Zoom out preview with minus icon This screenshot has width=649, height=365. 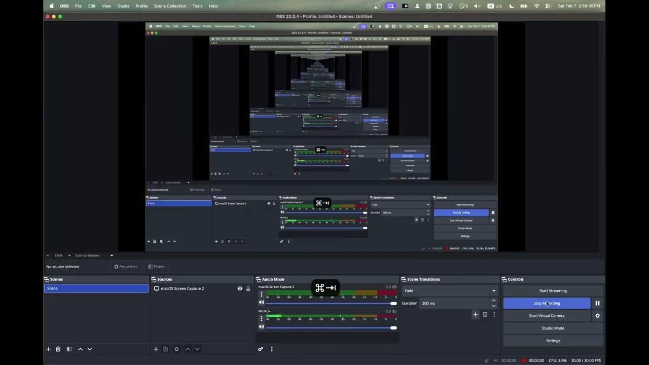pyautogui.click(x=48, y=255)
